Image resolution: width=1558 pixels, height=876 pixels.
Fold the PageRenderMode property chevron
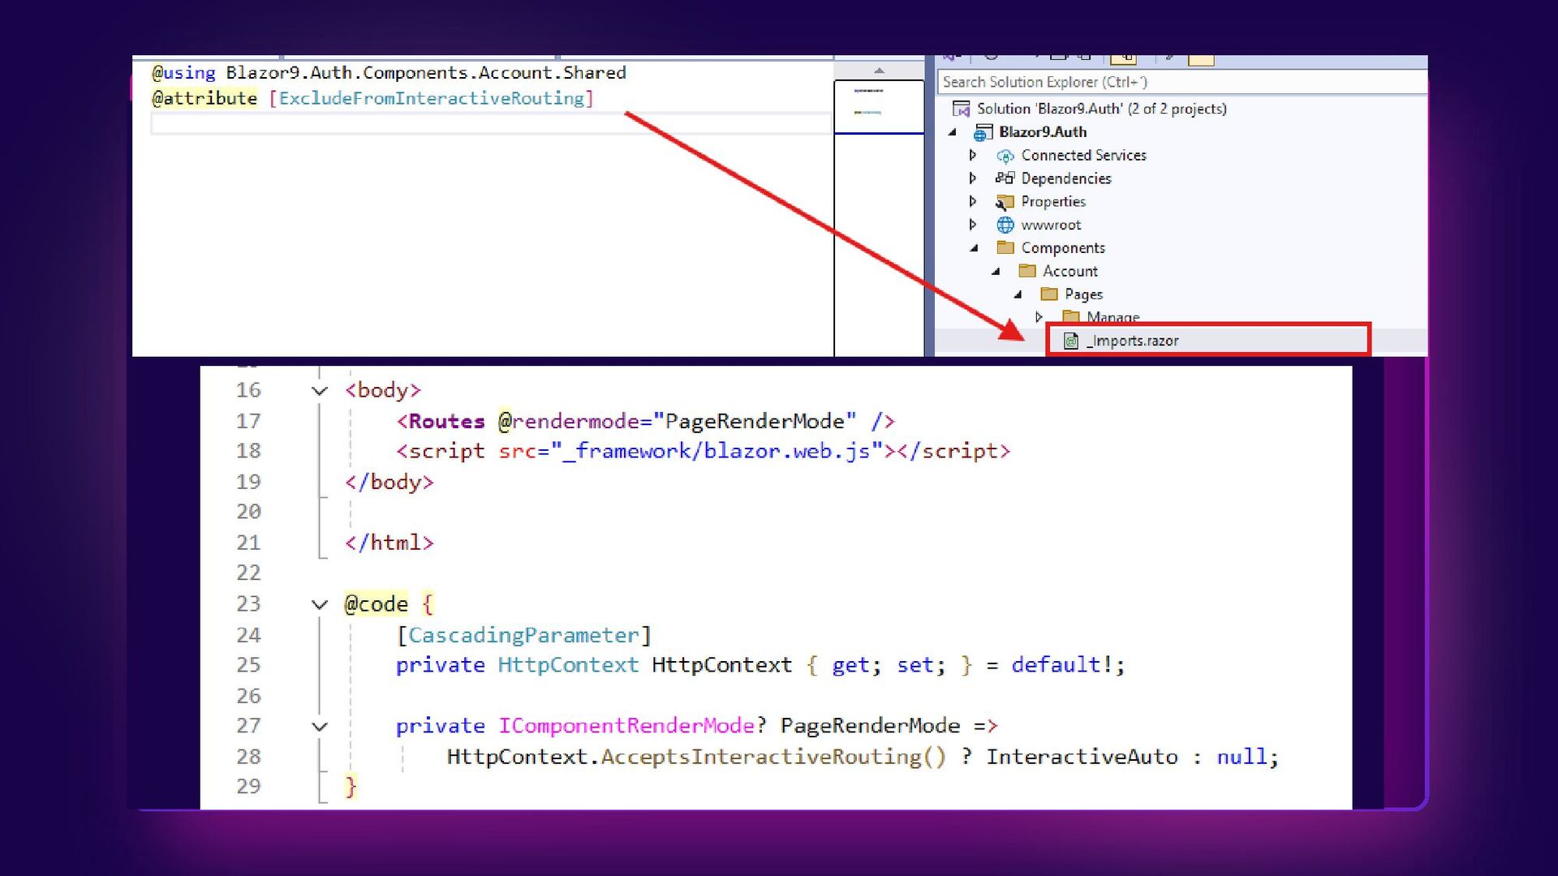pyautogui.click(x=320, y=727)
